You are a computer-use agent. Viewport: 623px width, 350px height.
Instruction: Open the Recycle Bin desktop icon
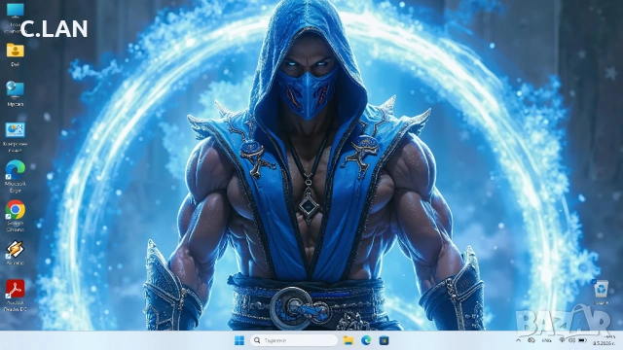(x=602, y=292)
